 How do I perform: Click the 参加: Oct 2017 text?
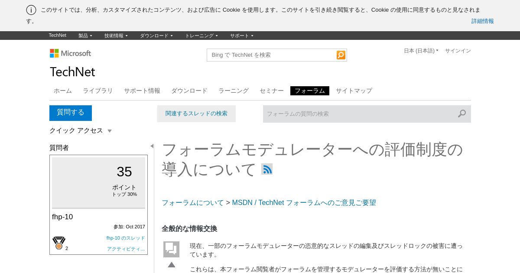click(x=129, y=227)
